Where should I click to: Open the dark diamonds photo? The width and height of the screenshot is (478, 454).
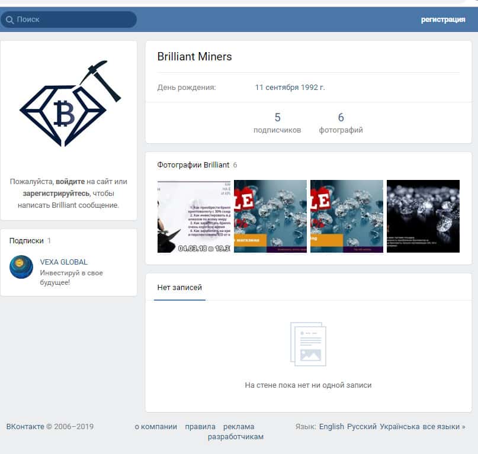pos(423,216)
